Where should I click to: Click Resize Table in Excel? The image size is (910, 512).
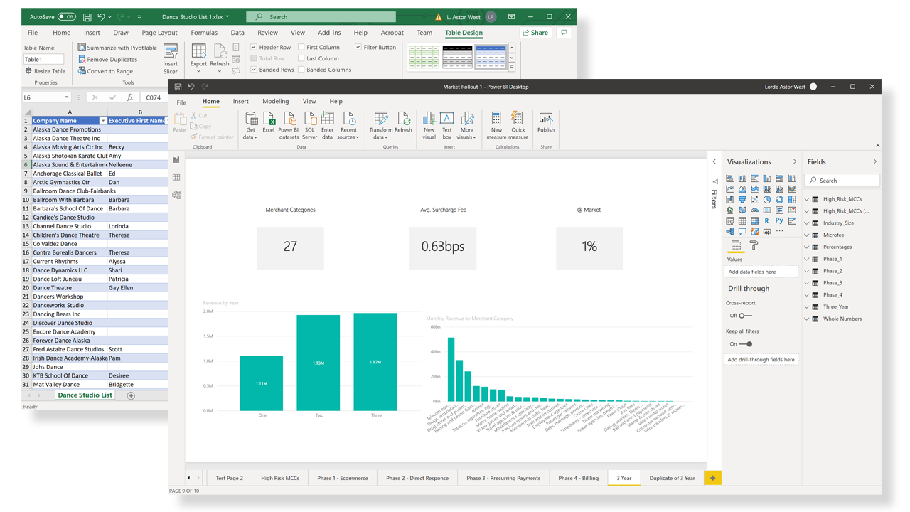coord(45,71)
